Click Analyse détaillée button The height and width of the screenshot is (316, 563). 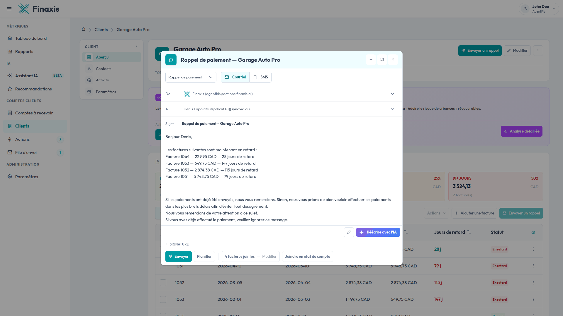tap(521, 131)
